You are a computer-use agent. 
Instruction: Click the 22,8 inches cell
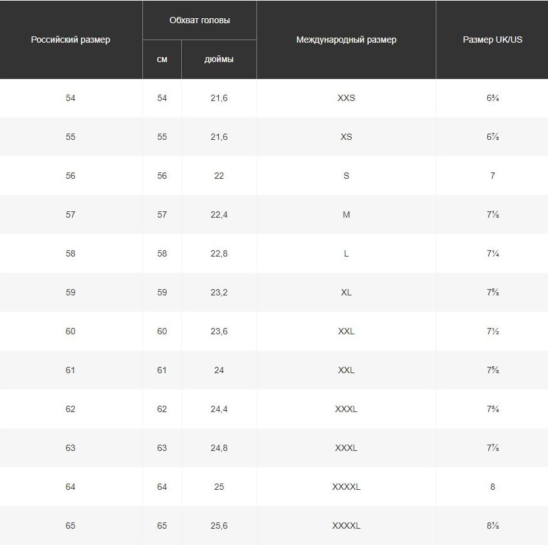219,253
